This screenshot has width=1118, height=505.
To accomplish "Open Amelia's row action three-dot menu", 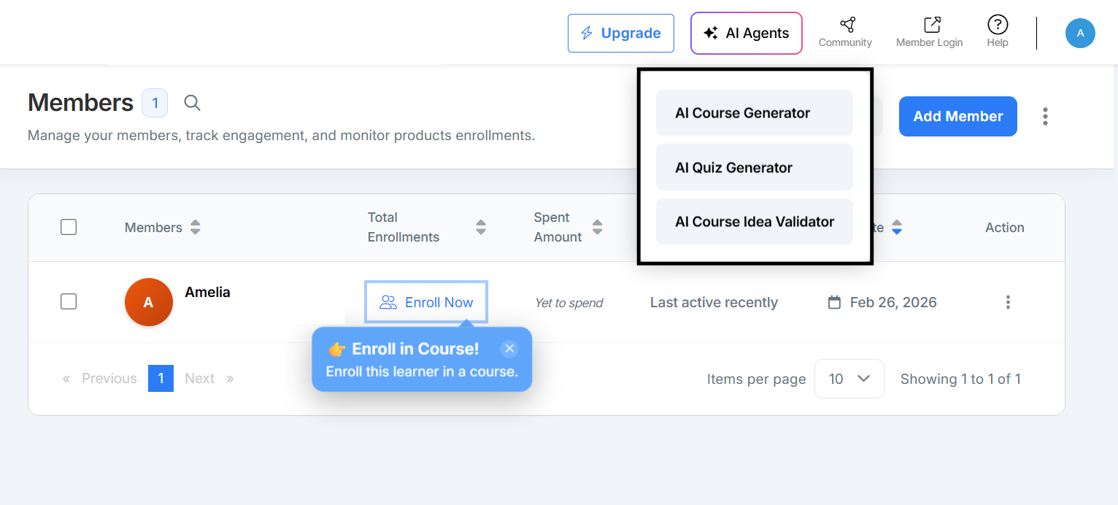I will pos(1008,301).
